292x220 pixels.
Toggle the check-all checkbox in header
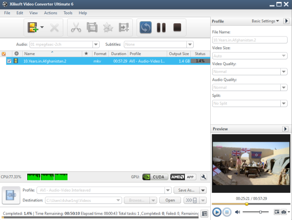tap(3, 54)
